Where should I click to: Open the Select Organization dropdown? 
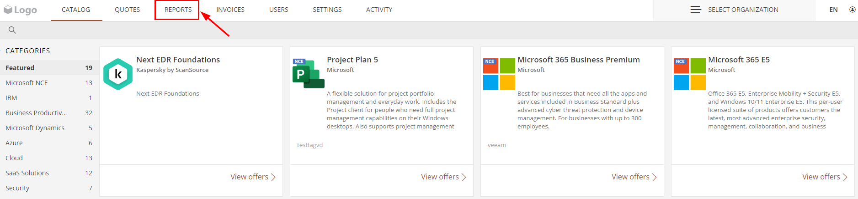coord(734,10)
